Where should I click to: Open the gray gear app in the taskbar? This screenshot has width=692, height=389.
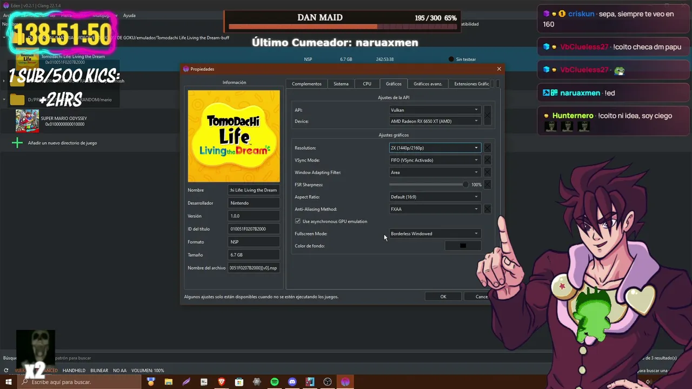[257, 382]
